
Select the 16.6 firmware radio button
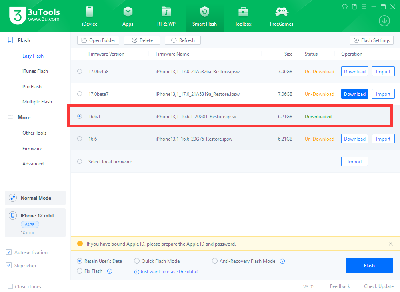80,139
